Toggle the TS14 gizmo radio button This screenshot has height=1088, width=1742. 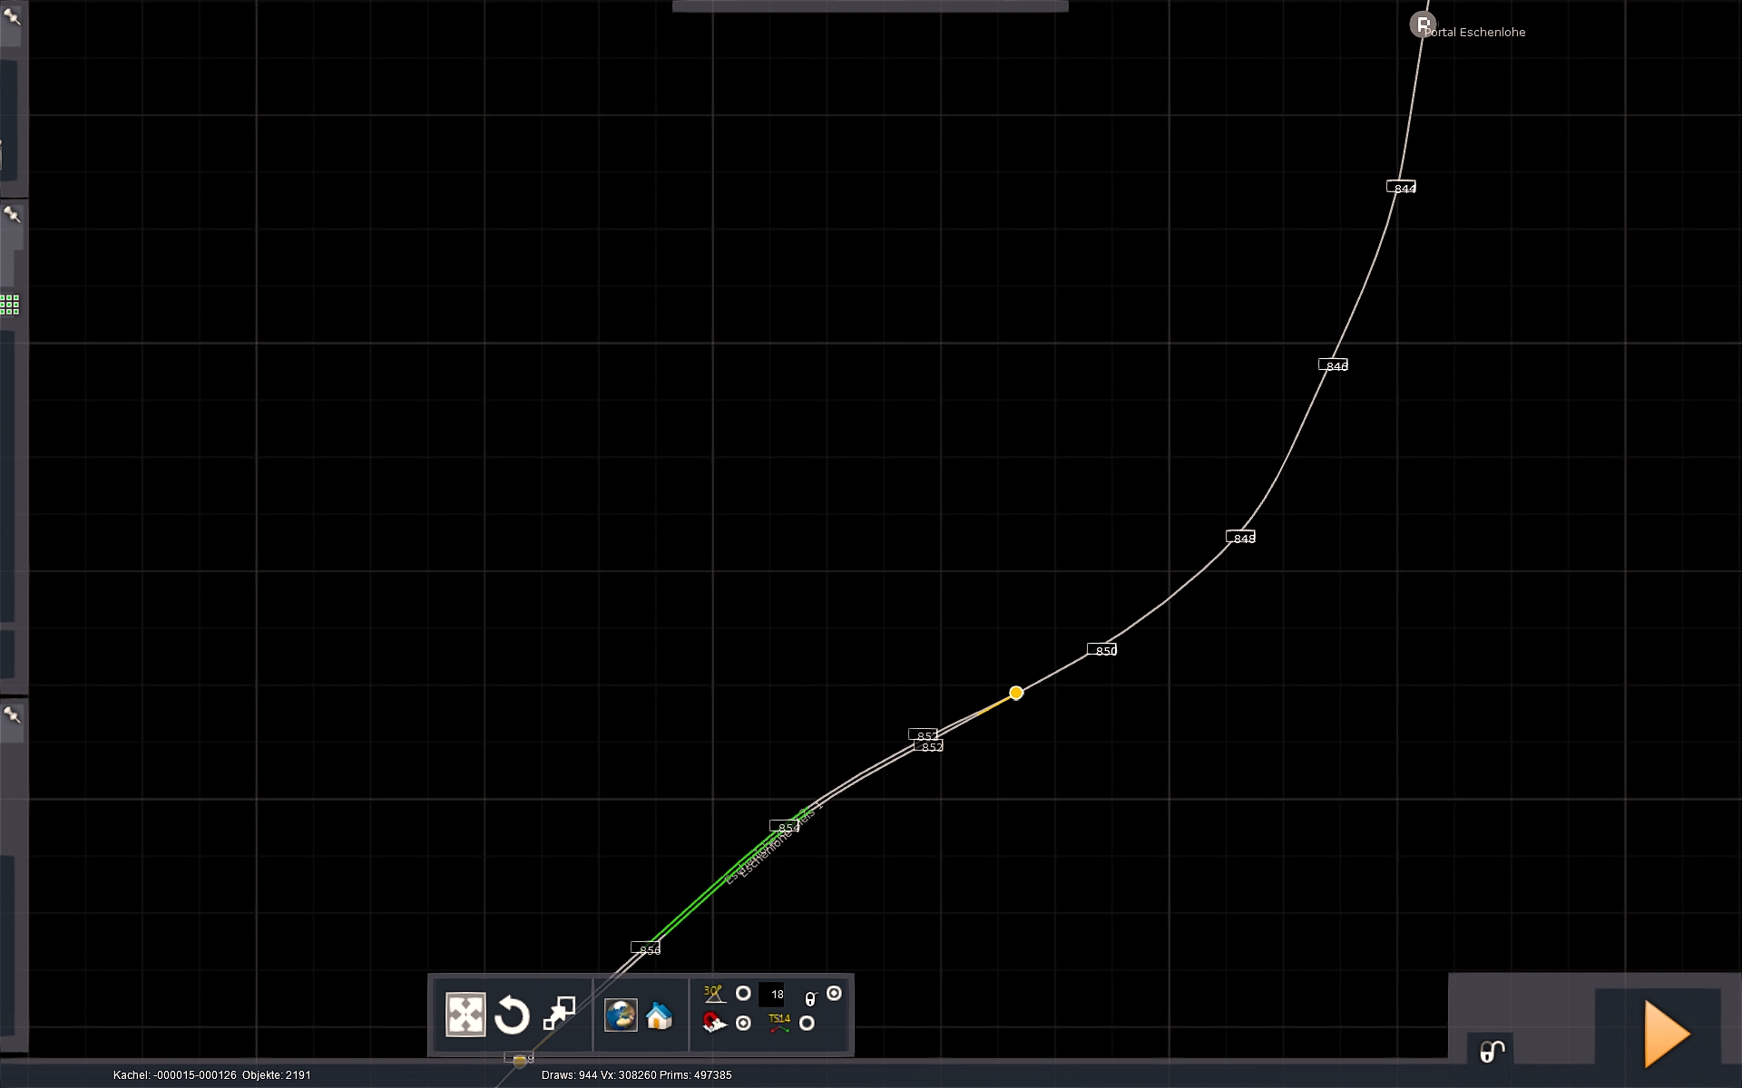tap(807, 1024)
